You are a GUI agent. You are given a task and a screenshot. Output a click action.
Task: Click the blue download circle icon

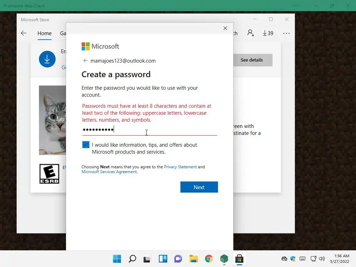click(47, 59)
